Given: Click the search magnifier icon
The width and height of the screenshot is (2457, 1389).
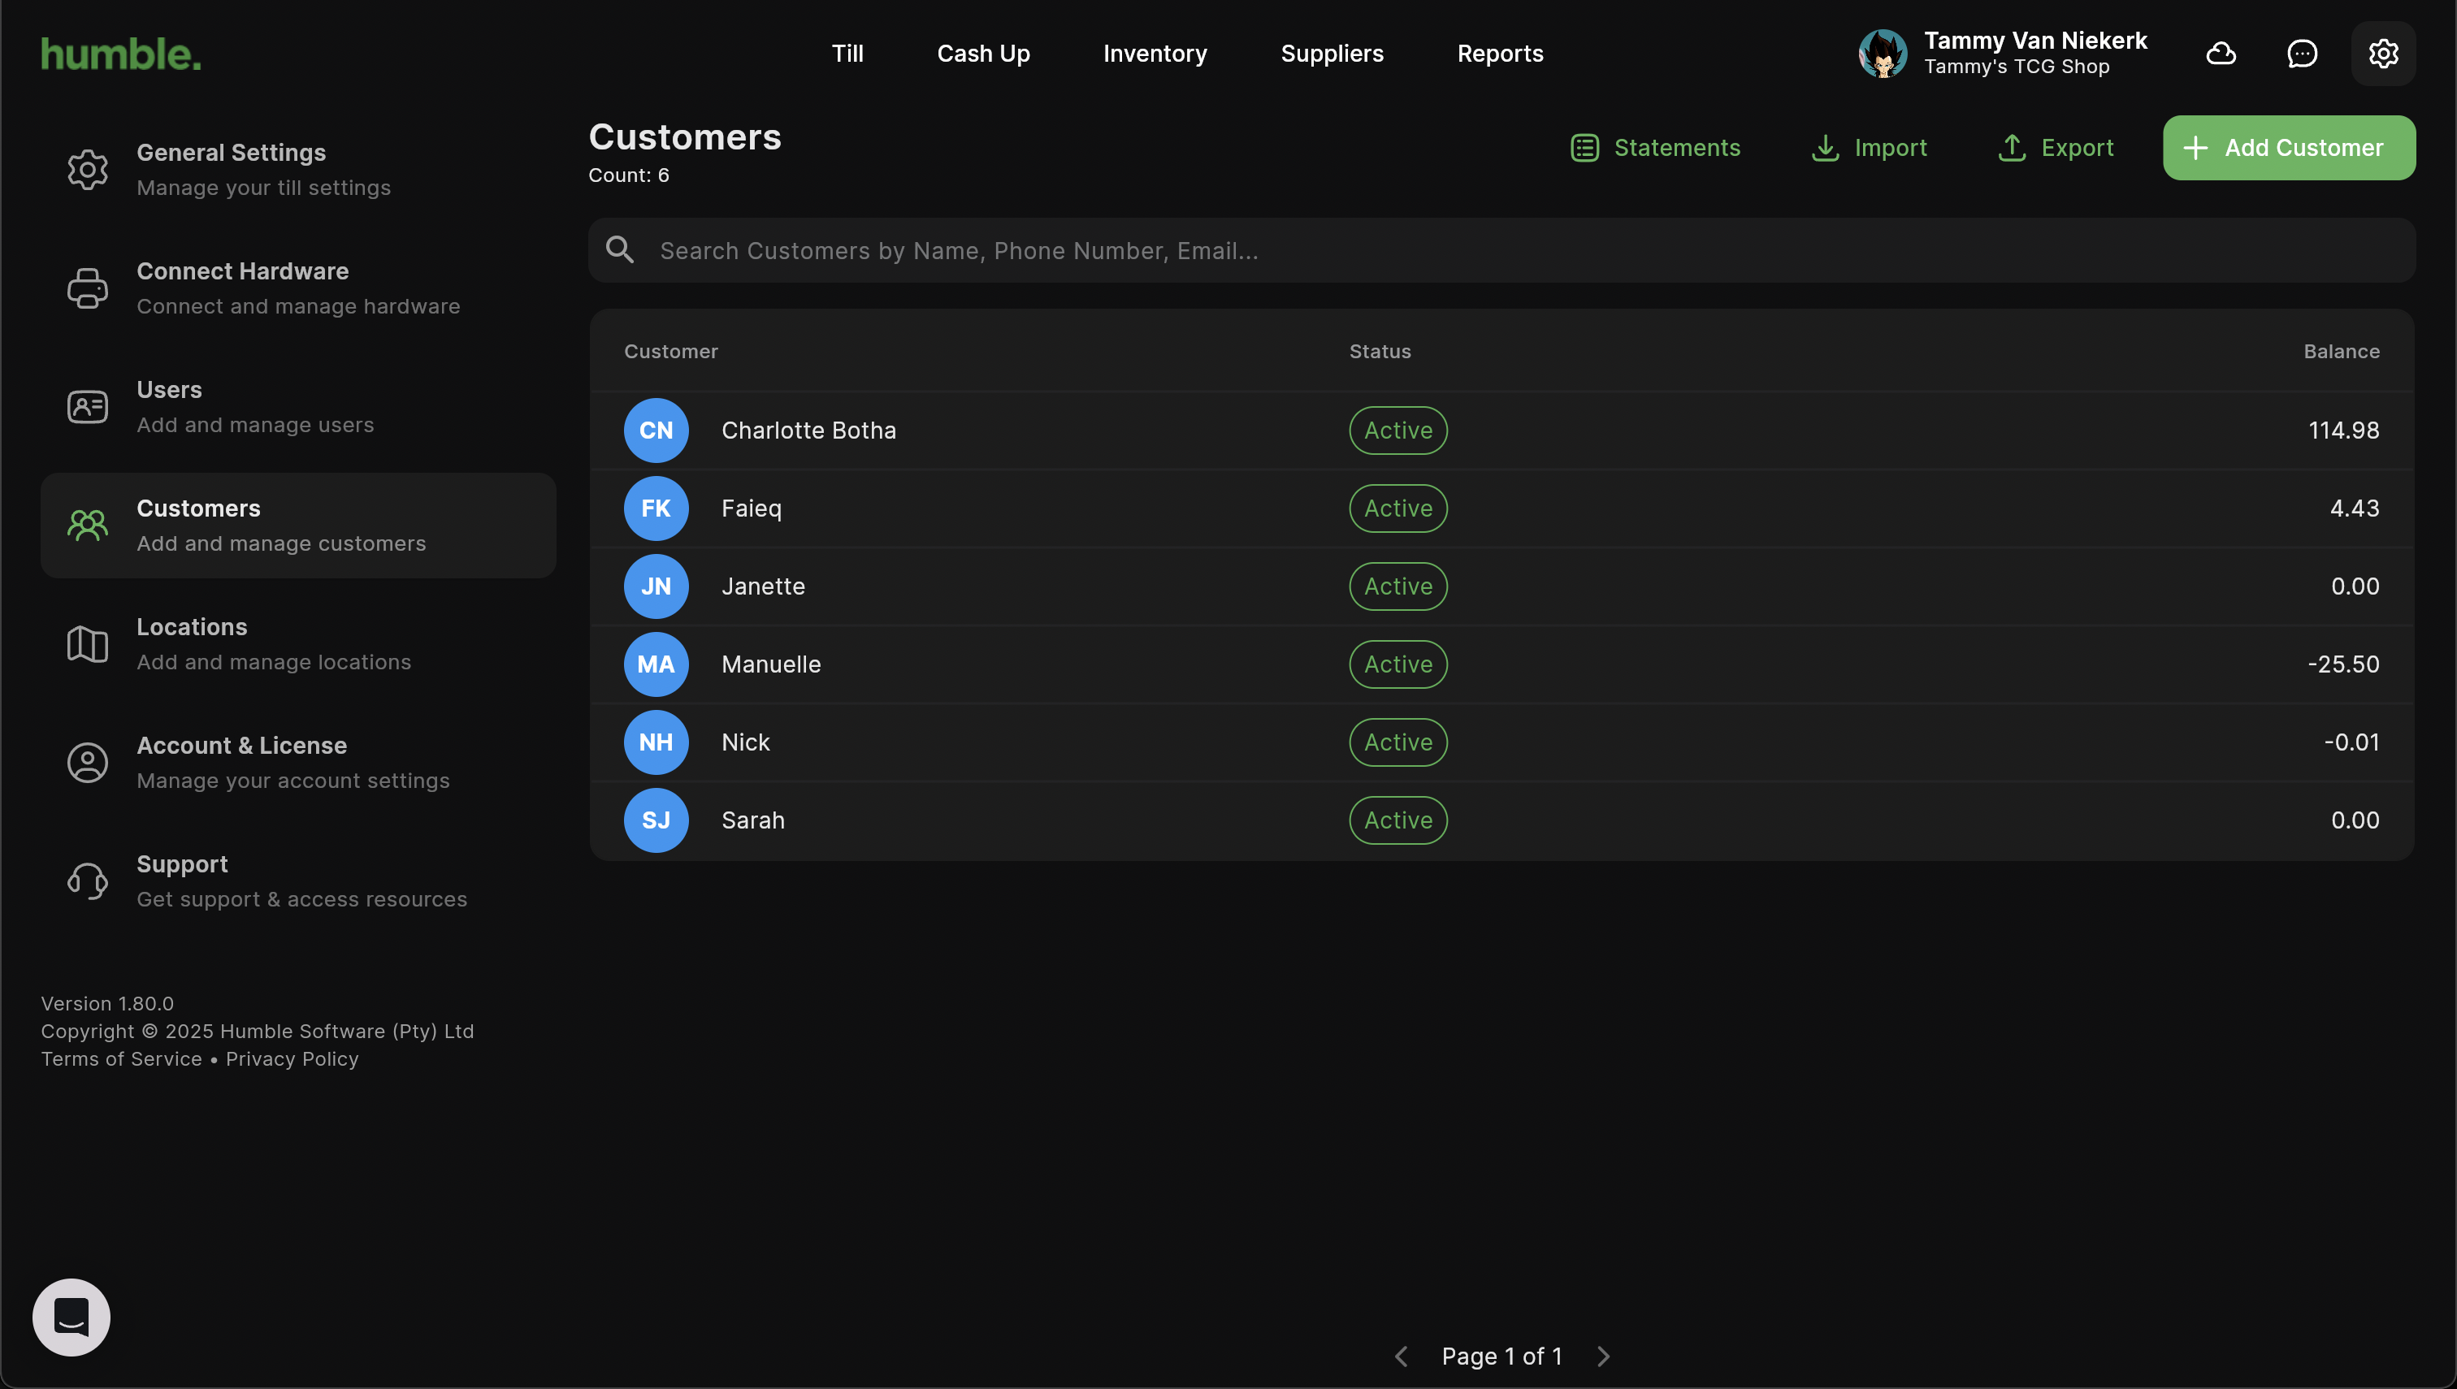Looking at the screenshot, I should (620, 250).
